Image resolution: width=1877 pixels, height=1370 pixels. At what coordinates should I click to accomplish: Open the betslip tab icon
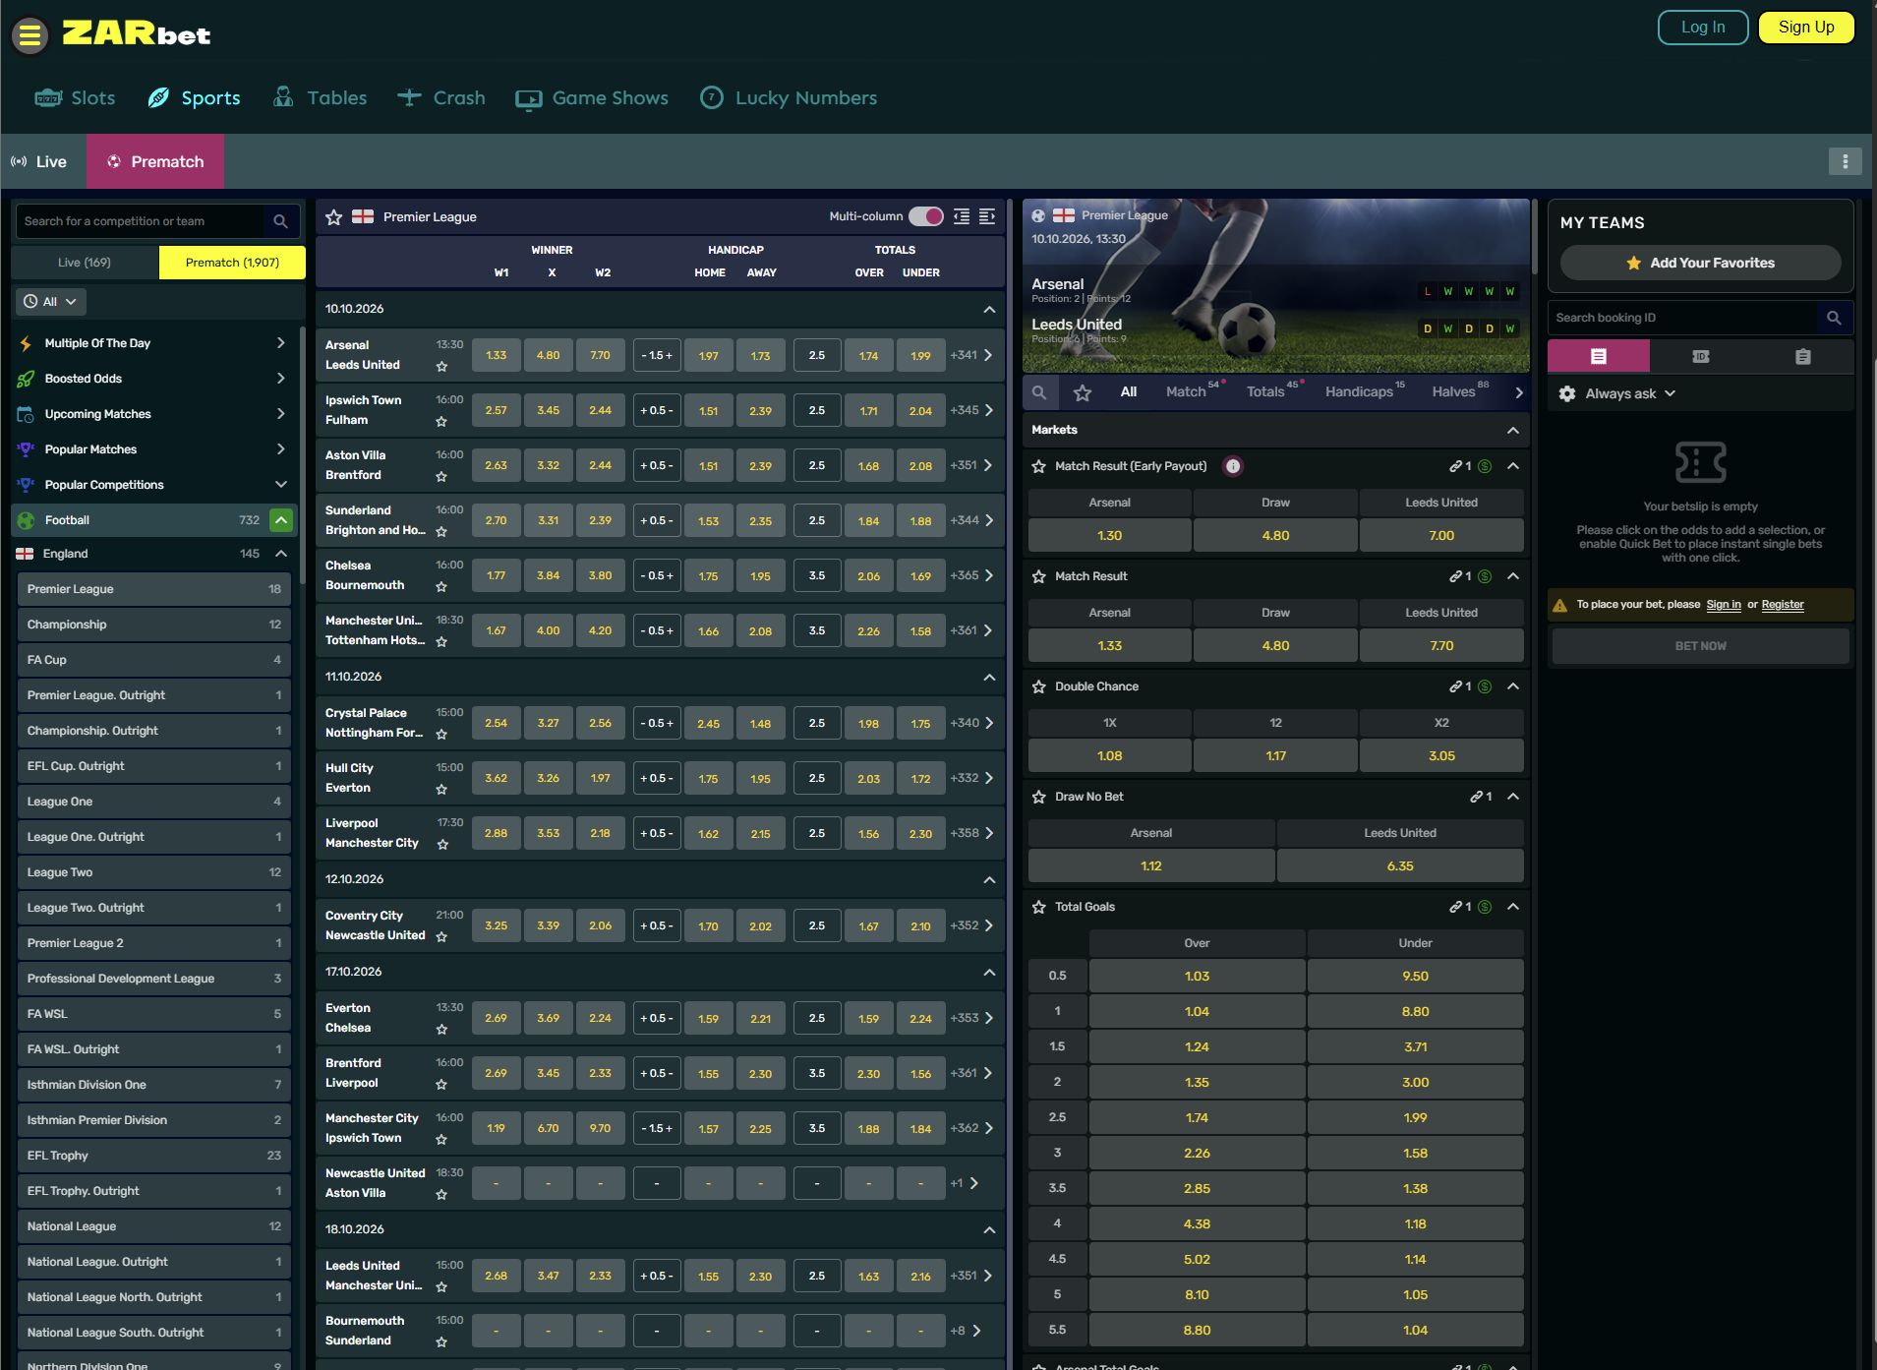coord(1599,356)
